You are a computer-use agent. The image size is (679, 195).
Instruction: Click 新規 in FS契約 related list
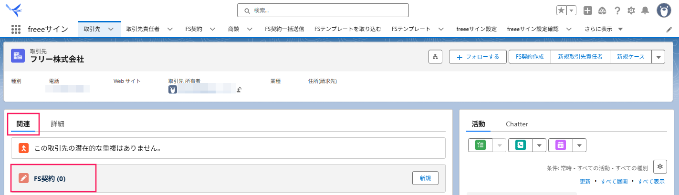tap(425, 178)
